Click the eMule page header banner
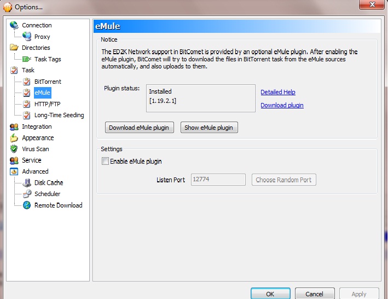The height and width of the screenshot is (299, 388). click(x=237, y=26)
